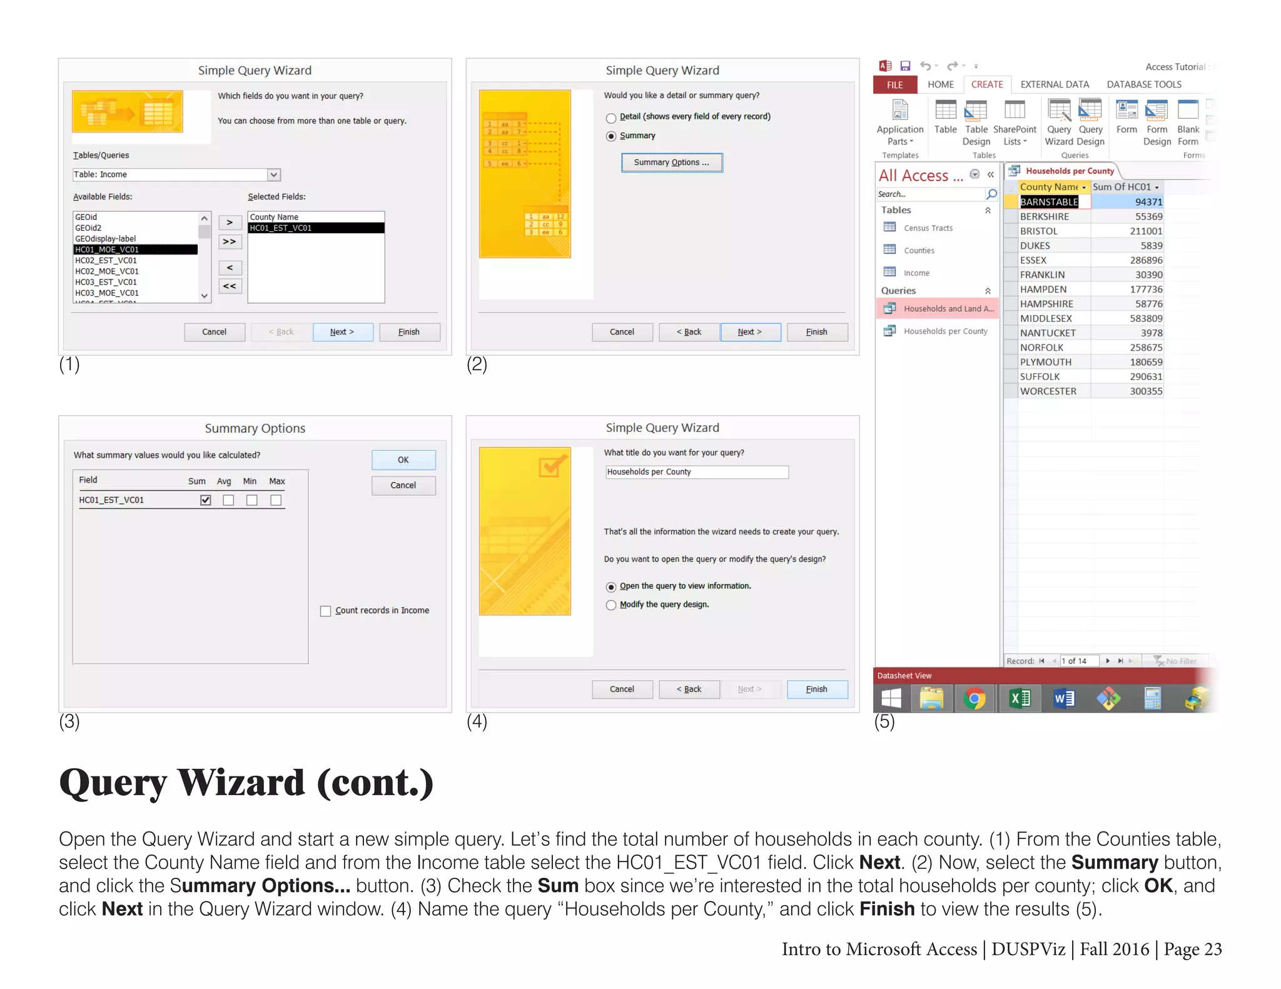Select the Summary radio option
Viewport: 1281px width, 989px height.
point(611,136)
